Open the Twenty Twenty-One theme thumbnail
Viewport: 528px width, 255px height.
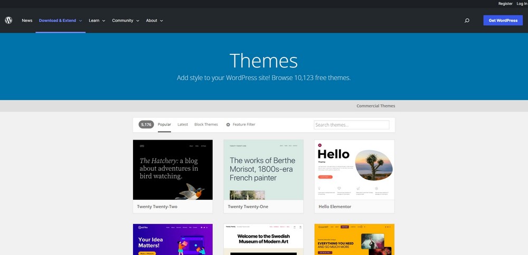(263, 170)
